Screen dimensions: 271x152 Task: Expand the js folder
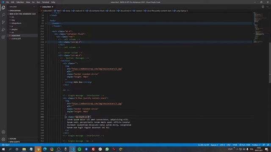tap(12, 26)
